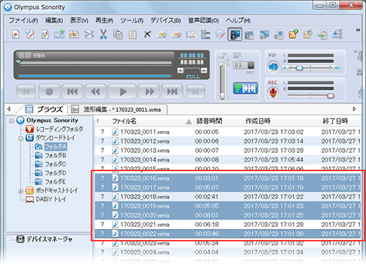Click the toolbar overflow chevron at right end
366x267 pixels.
click(x=358, y=30)
